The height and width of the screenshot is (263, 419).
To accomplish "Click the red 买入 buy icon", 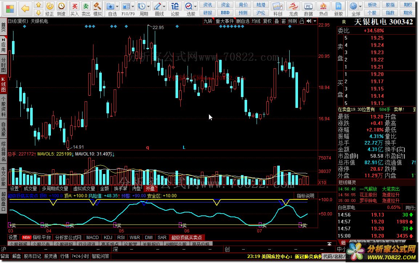I will 74,6.
